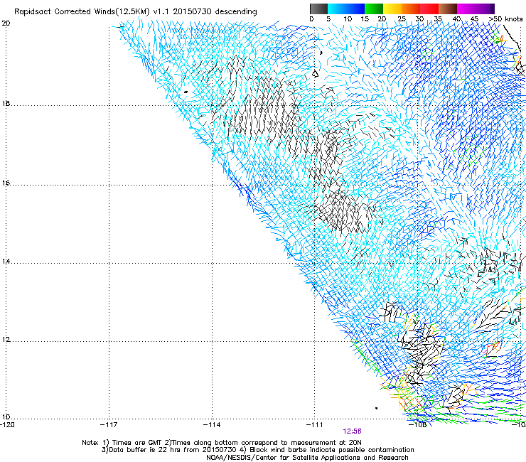526x462 pixels.
Task: Click the orange 25–30 knots legend swatch
Action: [x=411, y=9]
